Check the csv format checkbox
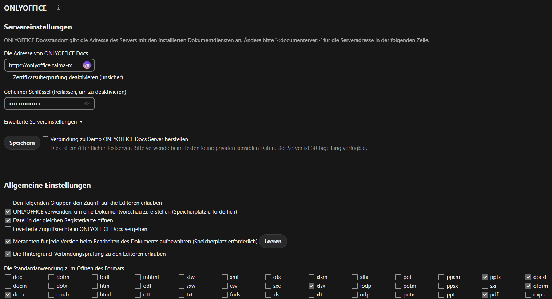The height and width of the screenshot is (299, 552). coord(225,286)
